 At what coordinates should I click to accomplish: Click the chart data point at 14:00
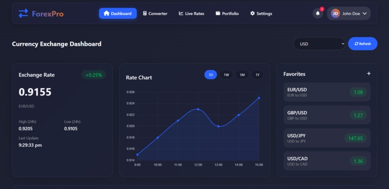tap(238, 115)
